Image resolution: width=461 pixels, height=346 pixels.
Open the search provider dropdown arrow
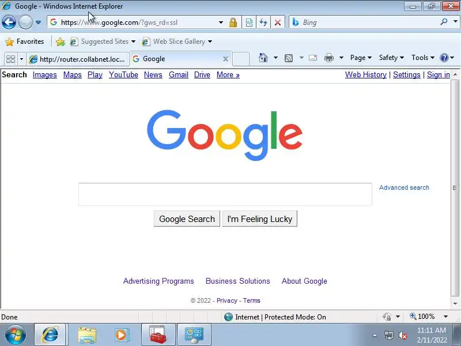point(455,22)
